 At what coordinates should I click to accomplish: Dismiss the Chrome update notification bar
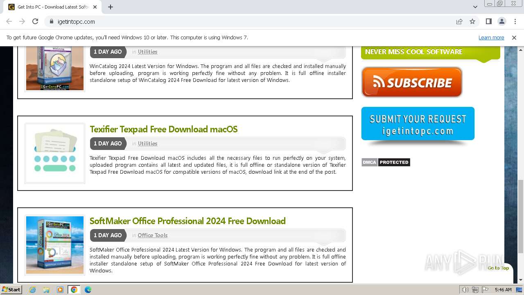pyautogui.click(x=514, y=37)
